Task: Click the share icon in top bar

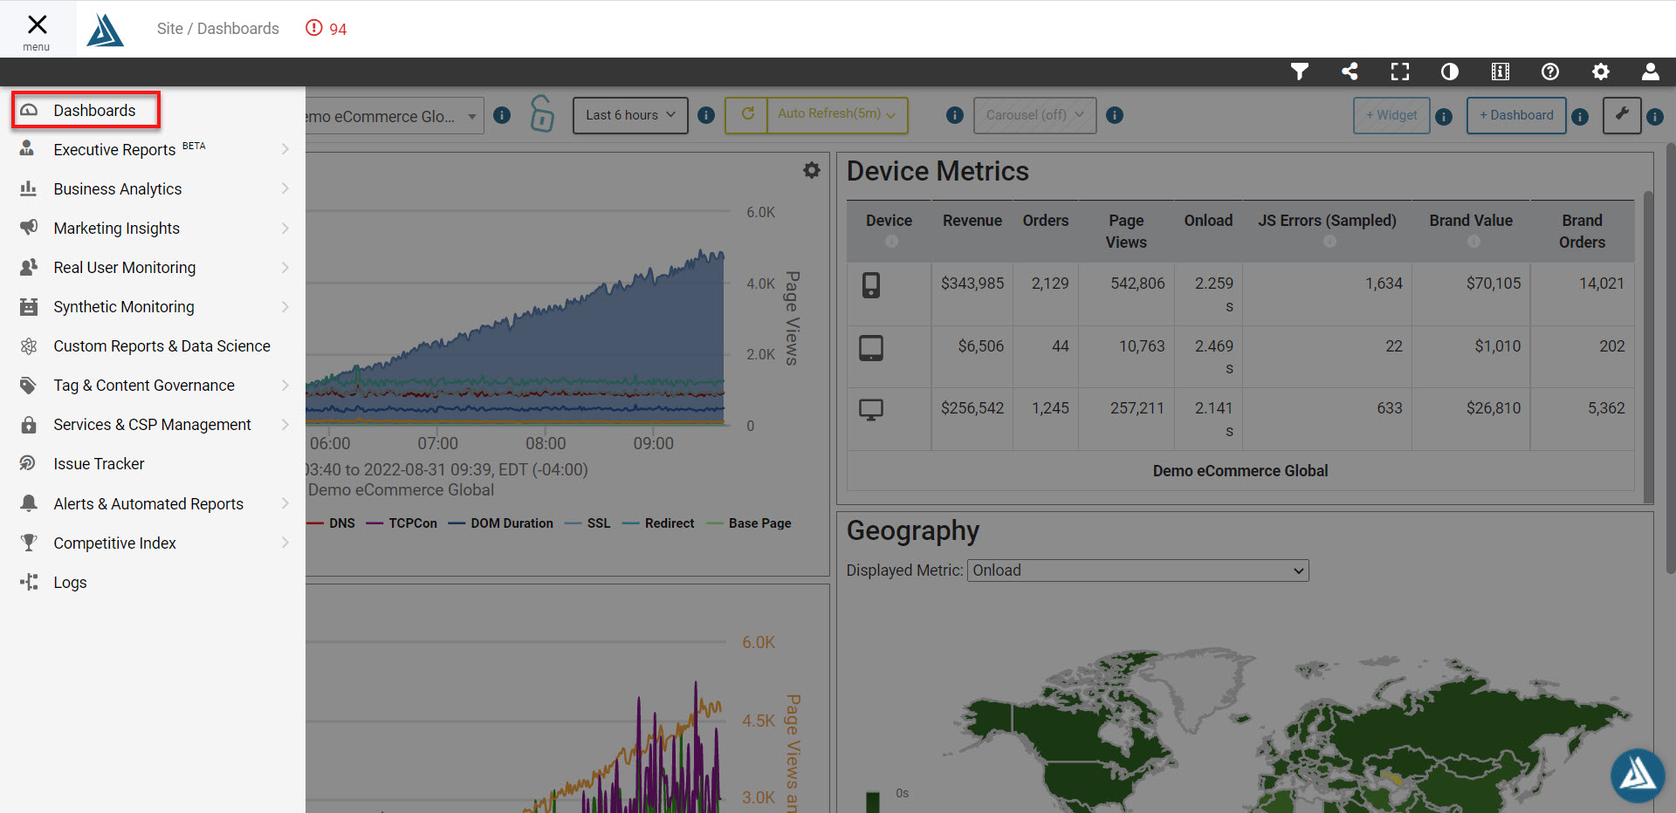Action: click(x=1350, y=72)
